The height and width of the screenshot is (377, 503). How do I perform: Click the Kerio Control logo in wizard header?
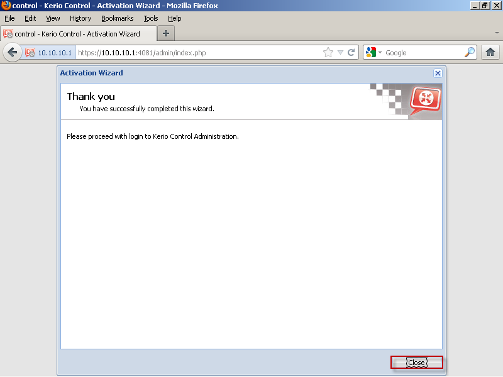(x=426, y=101)
